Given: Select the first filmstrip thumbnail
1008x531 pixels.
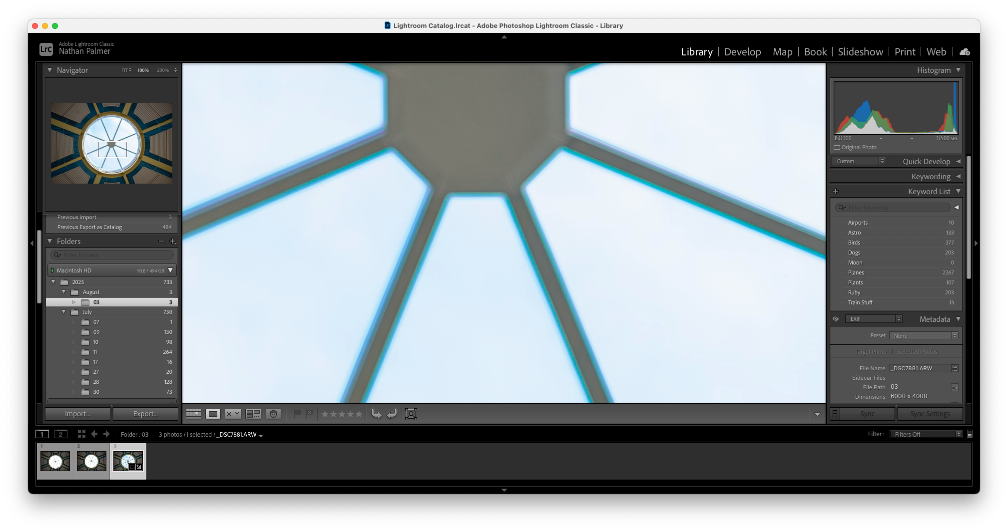Looking at the screenshot, I should pos(55,461).
